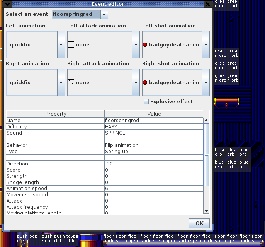Open the Event editor window menu arrow
Screen dimensions: 265x247
(x=8, y=4)
